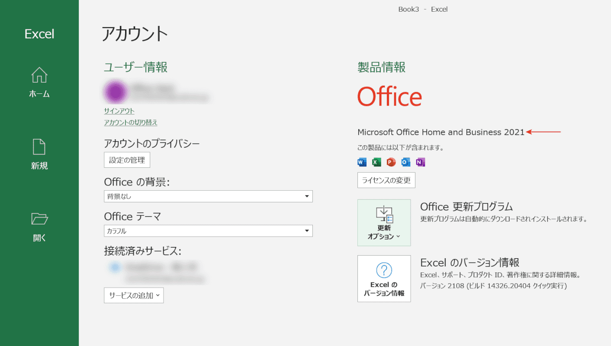This screenshot has width=611, height=346.
Task: Open the 新規 page from sidebar
Action: 39,154
